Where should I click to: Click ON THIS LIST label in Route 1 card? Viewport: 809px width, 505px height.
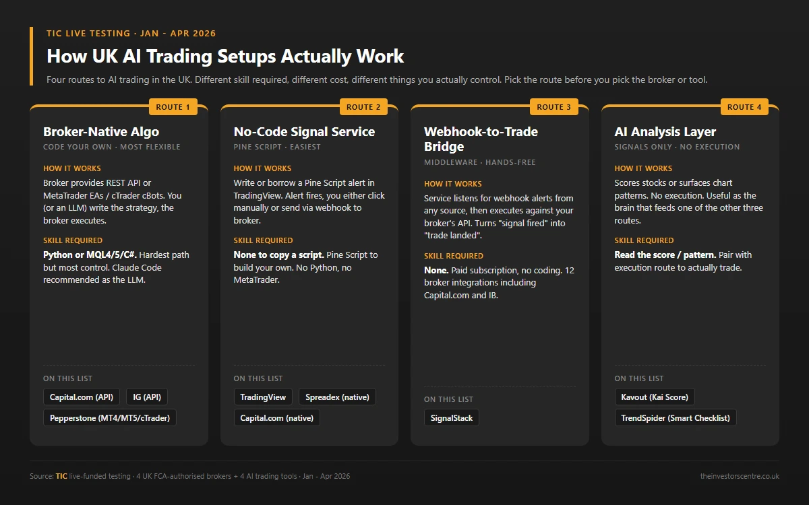click(x=67, y=378)
